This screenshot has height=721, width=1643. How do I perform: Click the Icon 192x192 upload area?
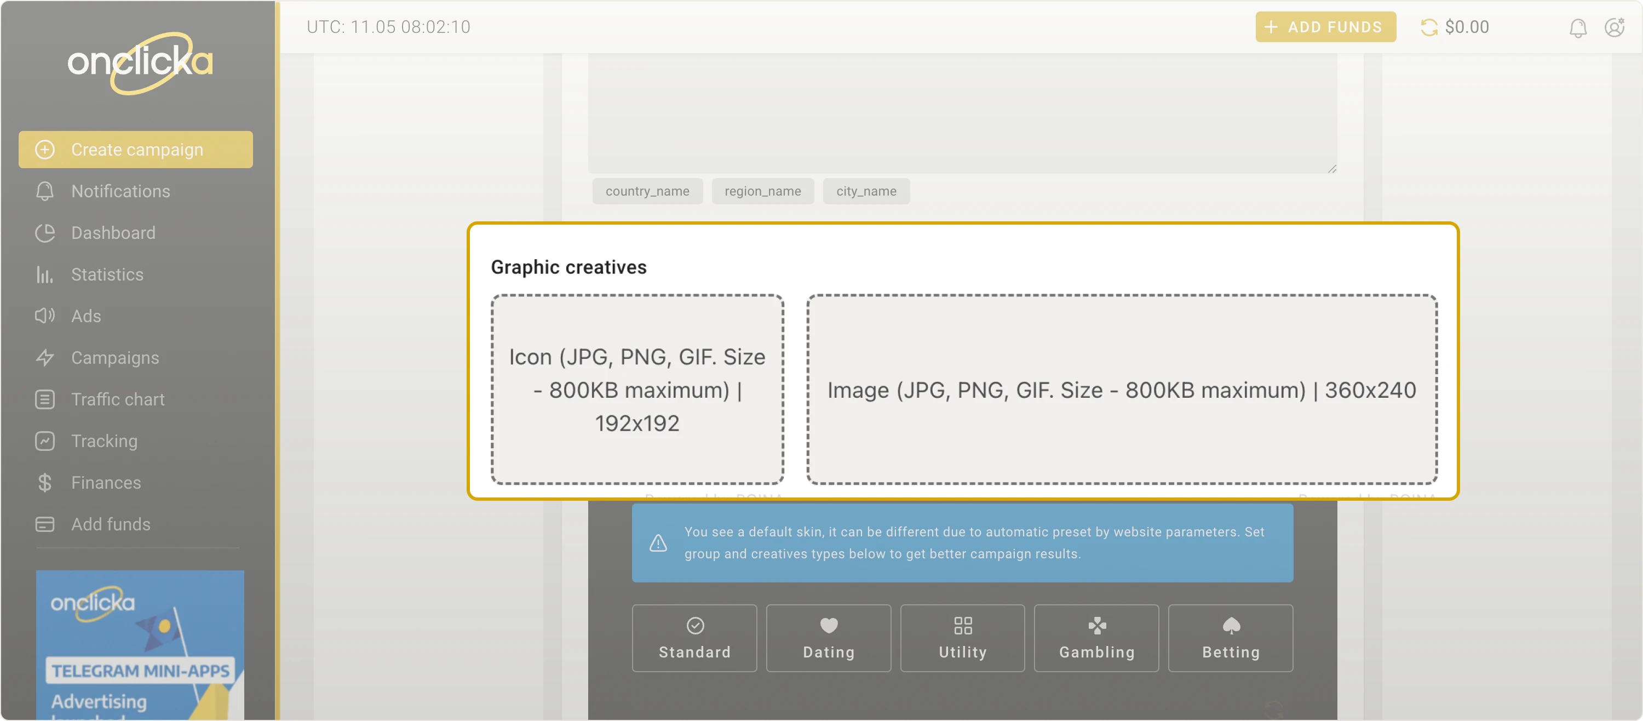coord(636,389)
